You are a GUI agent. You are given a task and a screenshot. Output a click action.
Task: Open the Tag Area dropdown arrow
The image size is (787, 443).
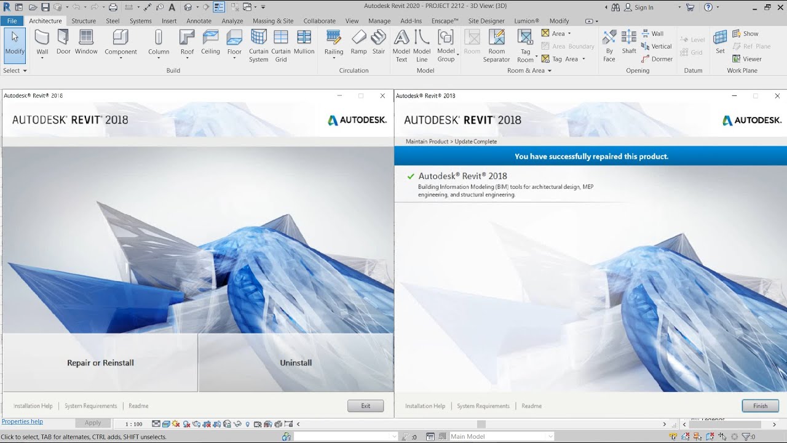click(x=583, y=59)
